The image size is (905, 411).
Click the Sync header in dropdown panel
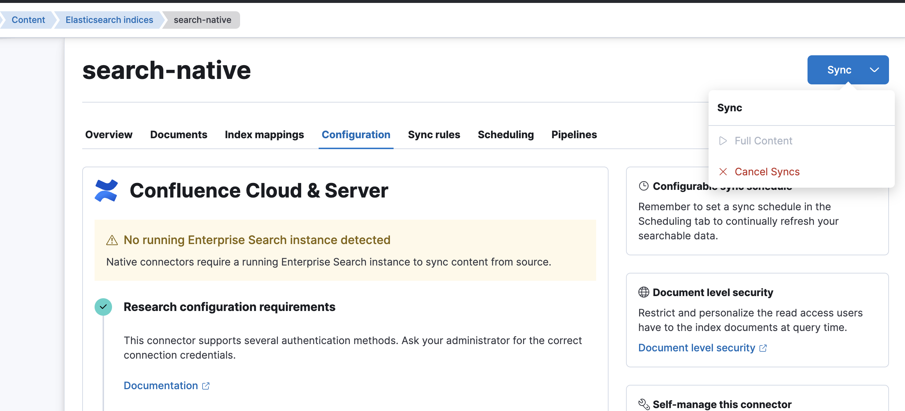tap(730, 108)
